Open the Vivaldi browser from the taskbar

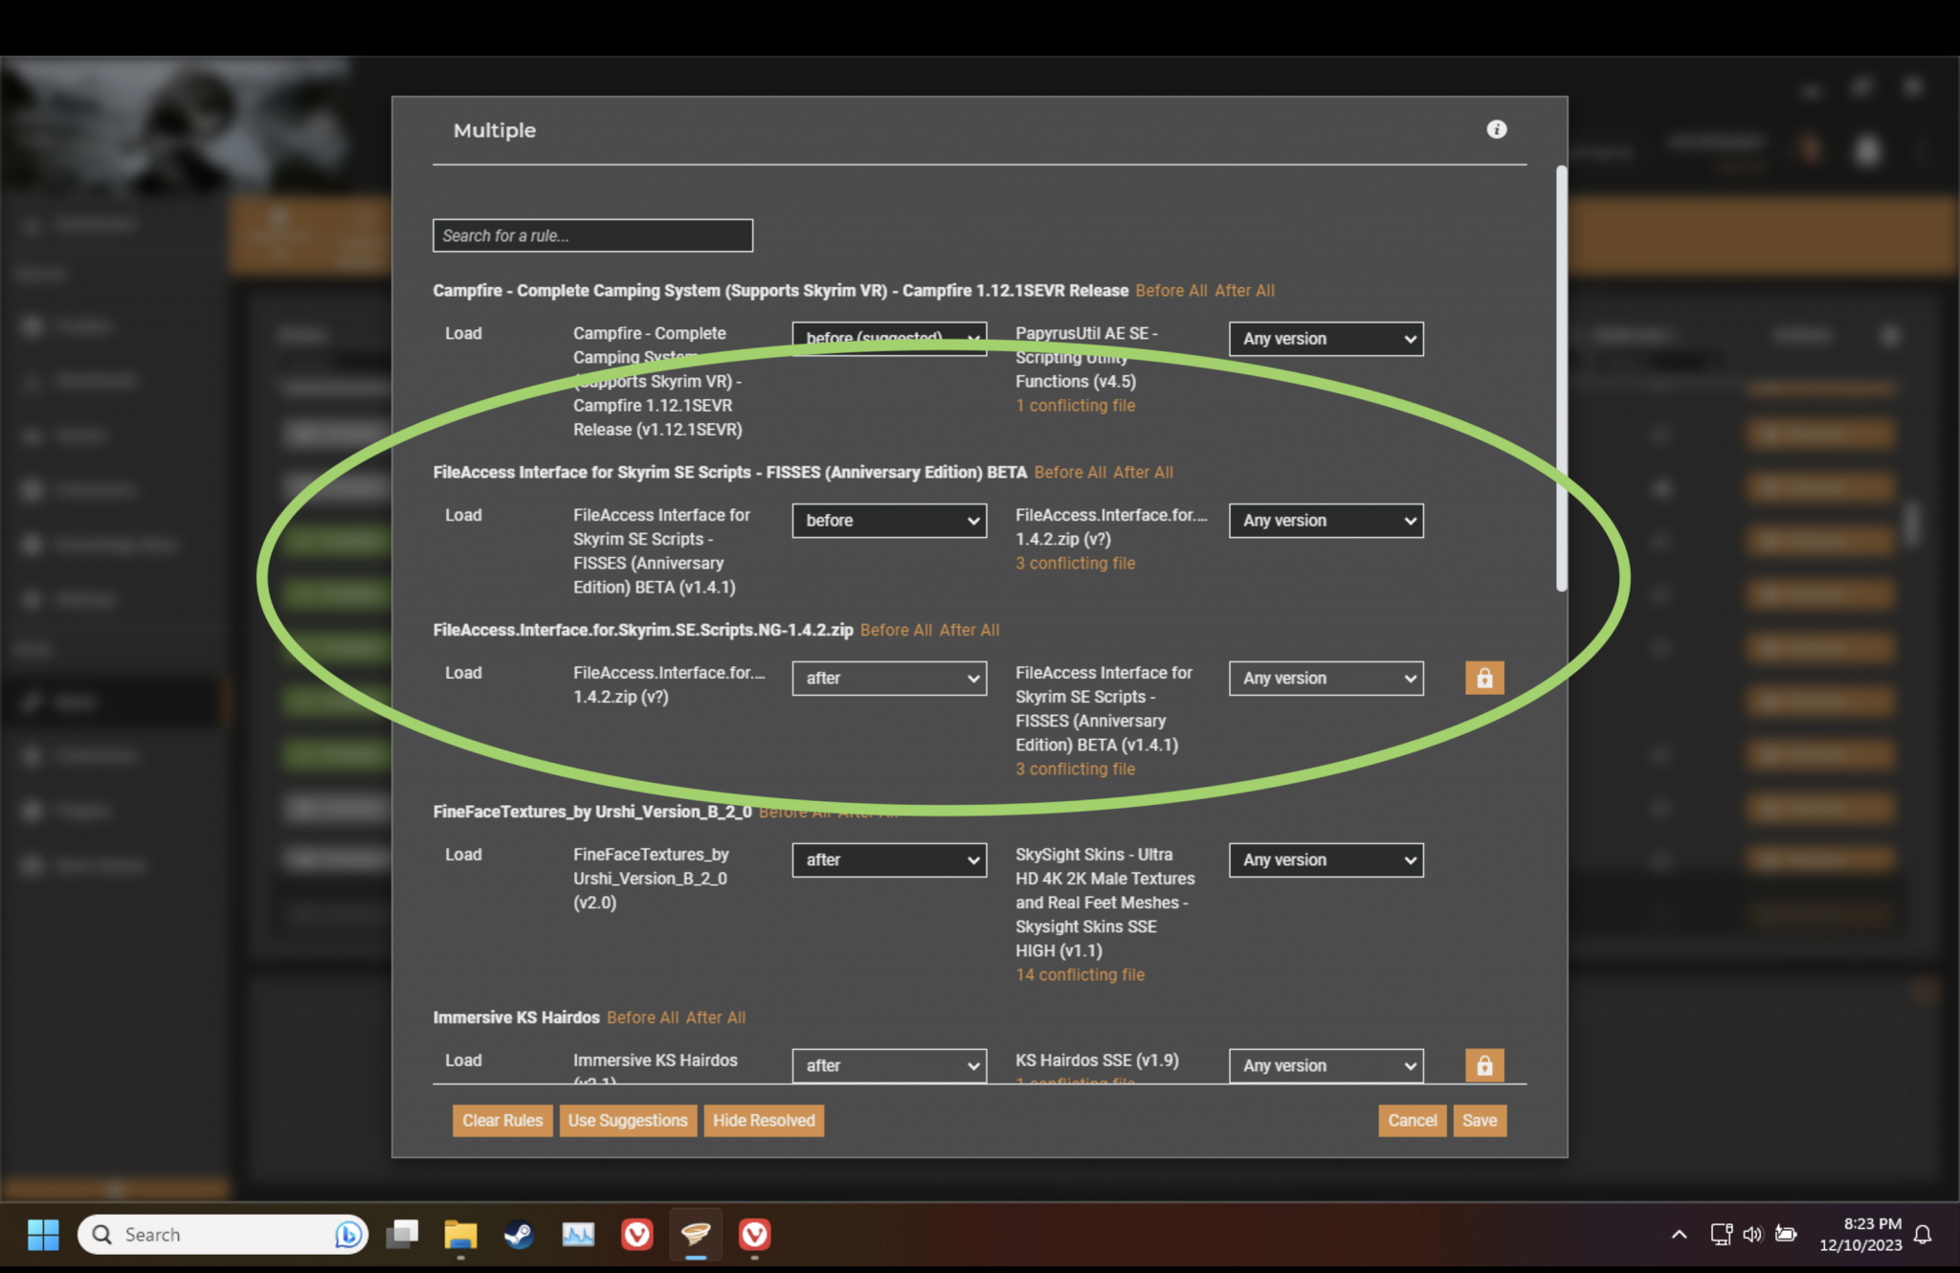point(637,1235)
